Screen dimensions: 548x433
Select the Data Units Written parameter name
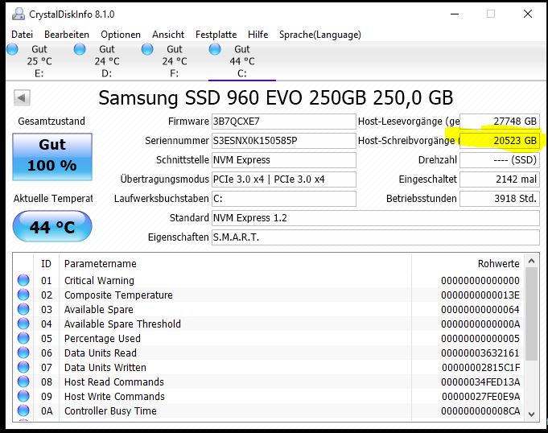coord(105,367)
